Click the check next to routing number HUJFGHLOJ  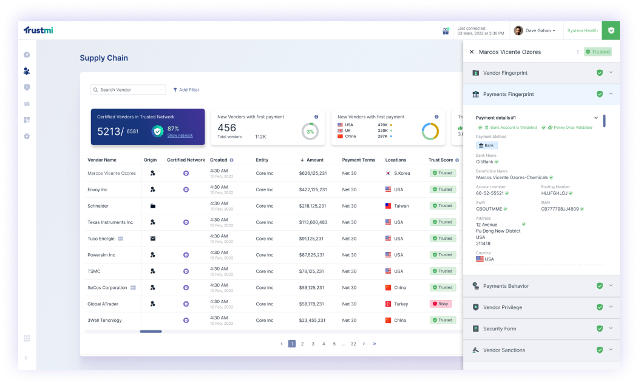[x=571, y=193]
